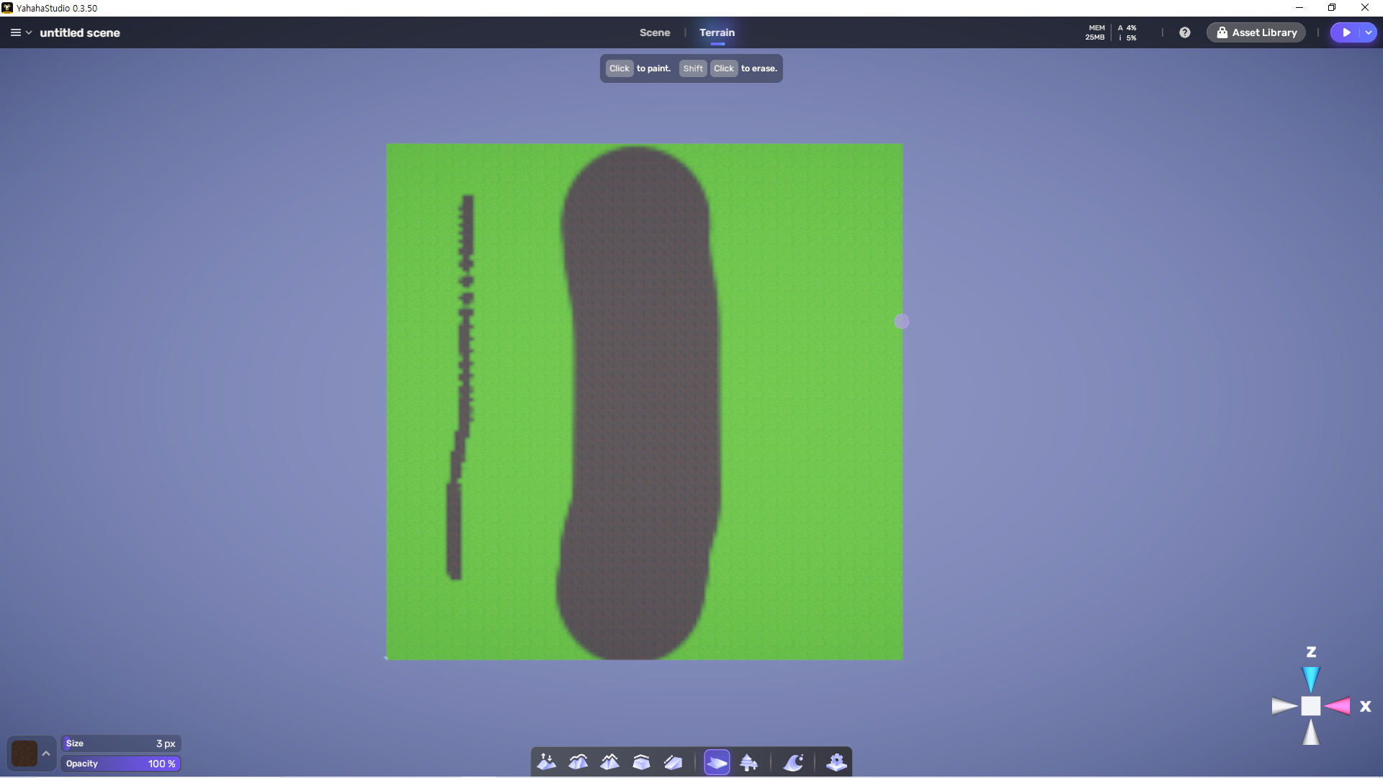Click the Size slider field
The height and width of the screenshot is (778, 1383).
tap(120, 743)
